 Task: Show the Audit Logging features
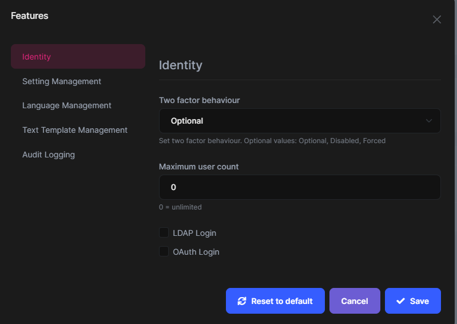point(49,155)
